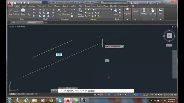This screenshot has width=184, height=103.
Task: Toggle Clean Screen icon in status bar
Action: tap(172, 95)
